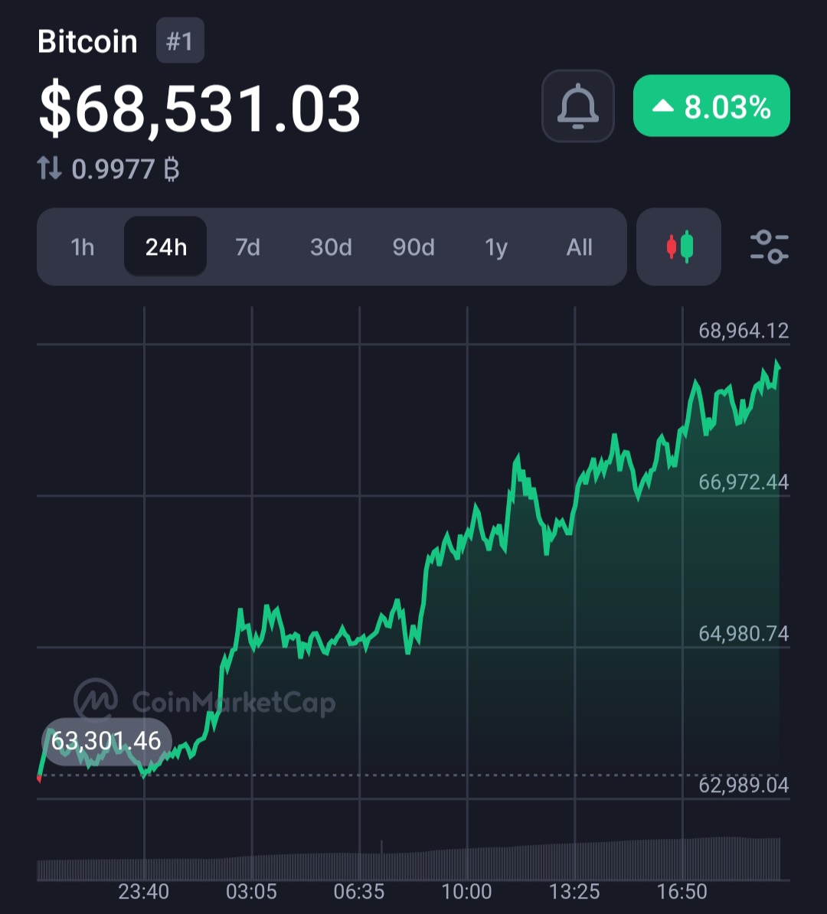Tap the 62,989.04 axis label

click(x=744, y=785)
